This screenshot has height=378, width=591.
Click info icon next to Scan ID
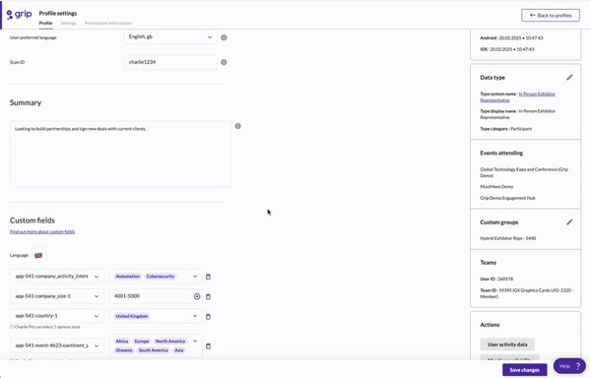point(224,62)
